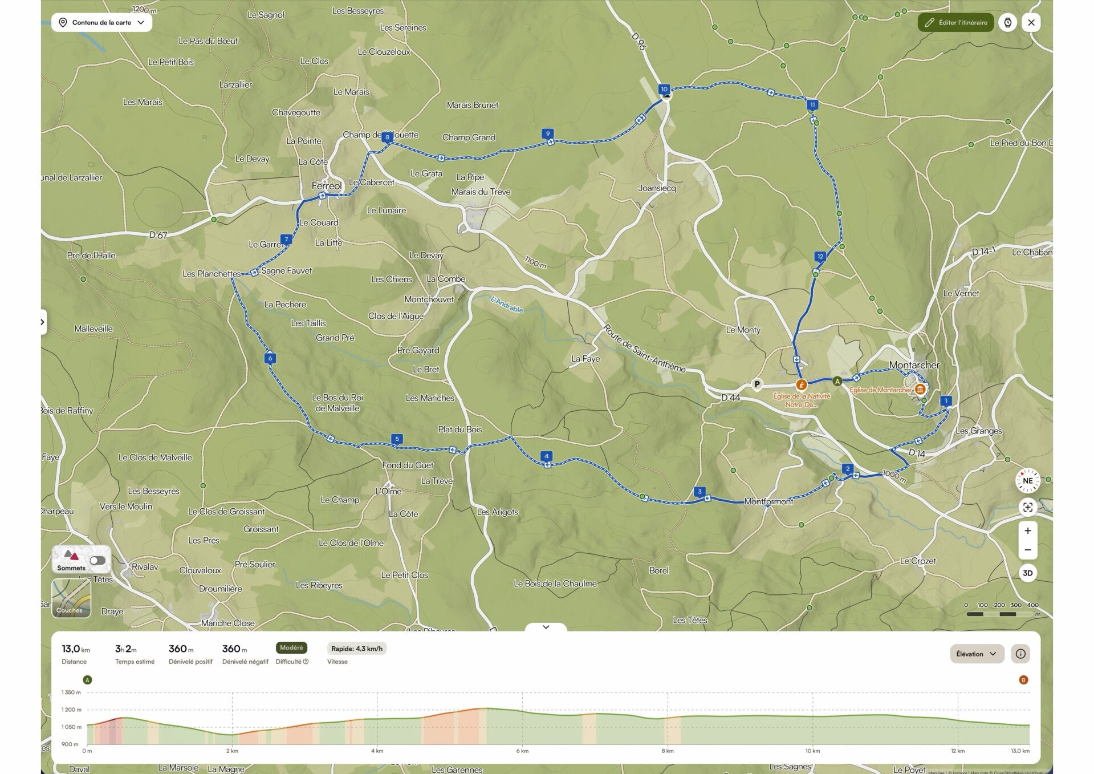Open the Élévation dropdown
The image size is (1094, 774).
pos(977,654)
